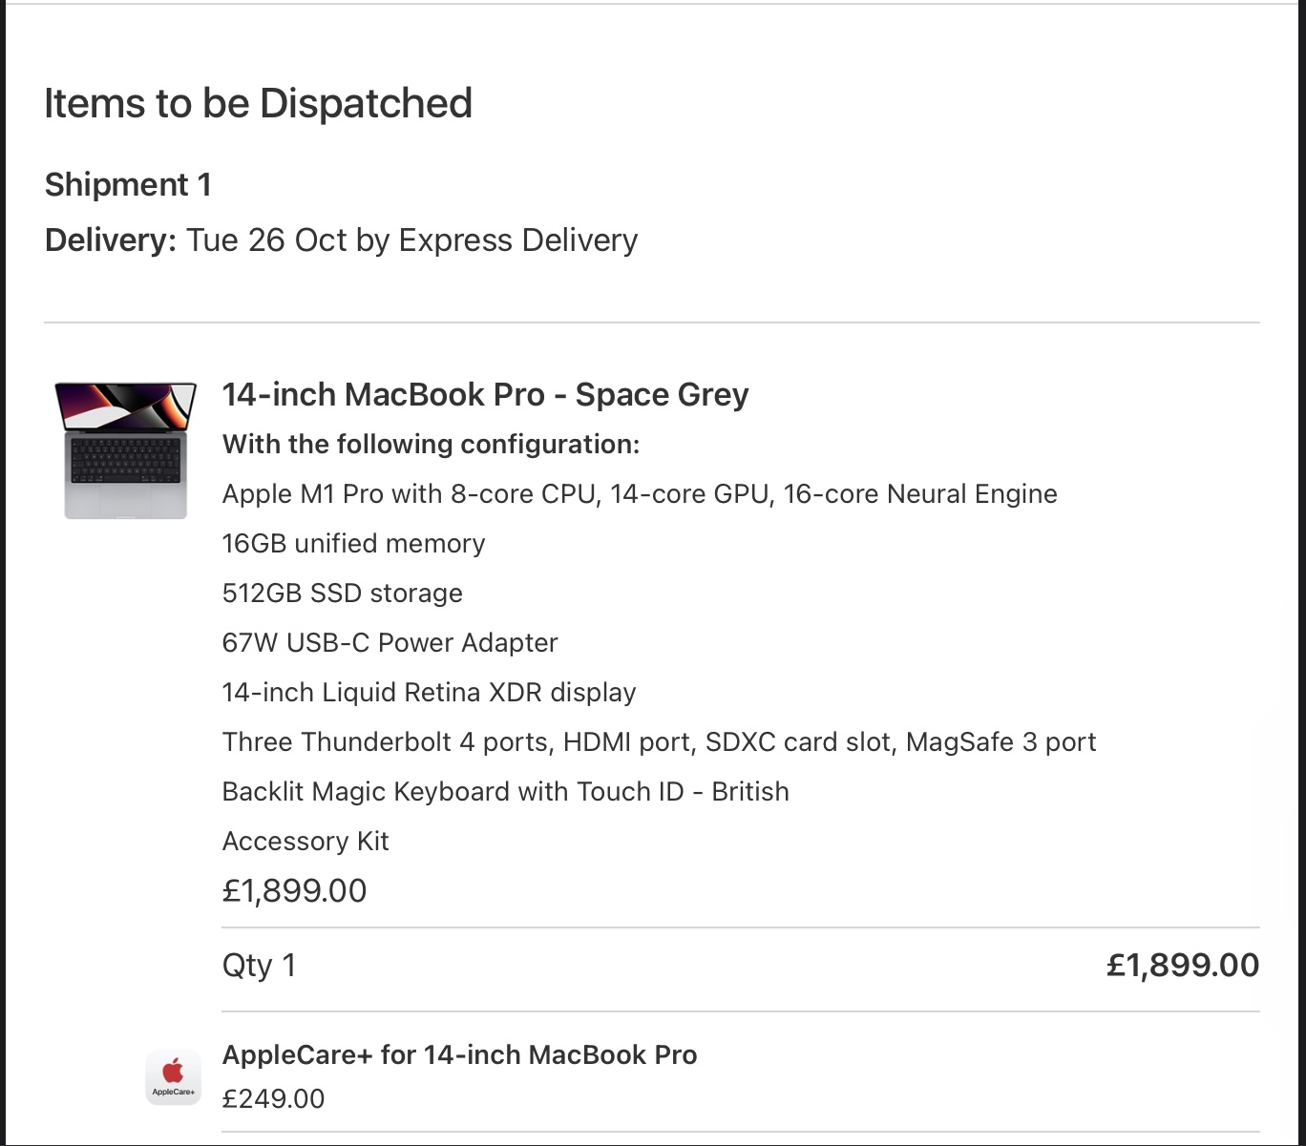
Task: Select the 16GB unified memory line
Action: [x=353, y=543]
